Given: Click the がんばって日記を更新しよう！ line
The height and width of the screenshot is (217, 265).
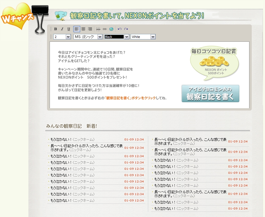Looking at the screenshot, I should click(x=80, y=90).
